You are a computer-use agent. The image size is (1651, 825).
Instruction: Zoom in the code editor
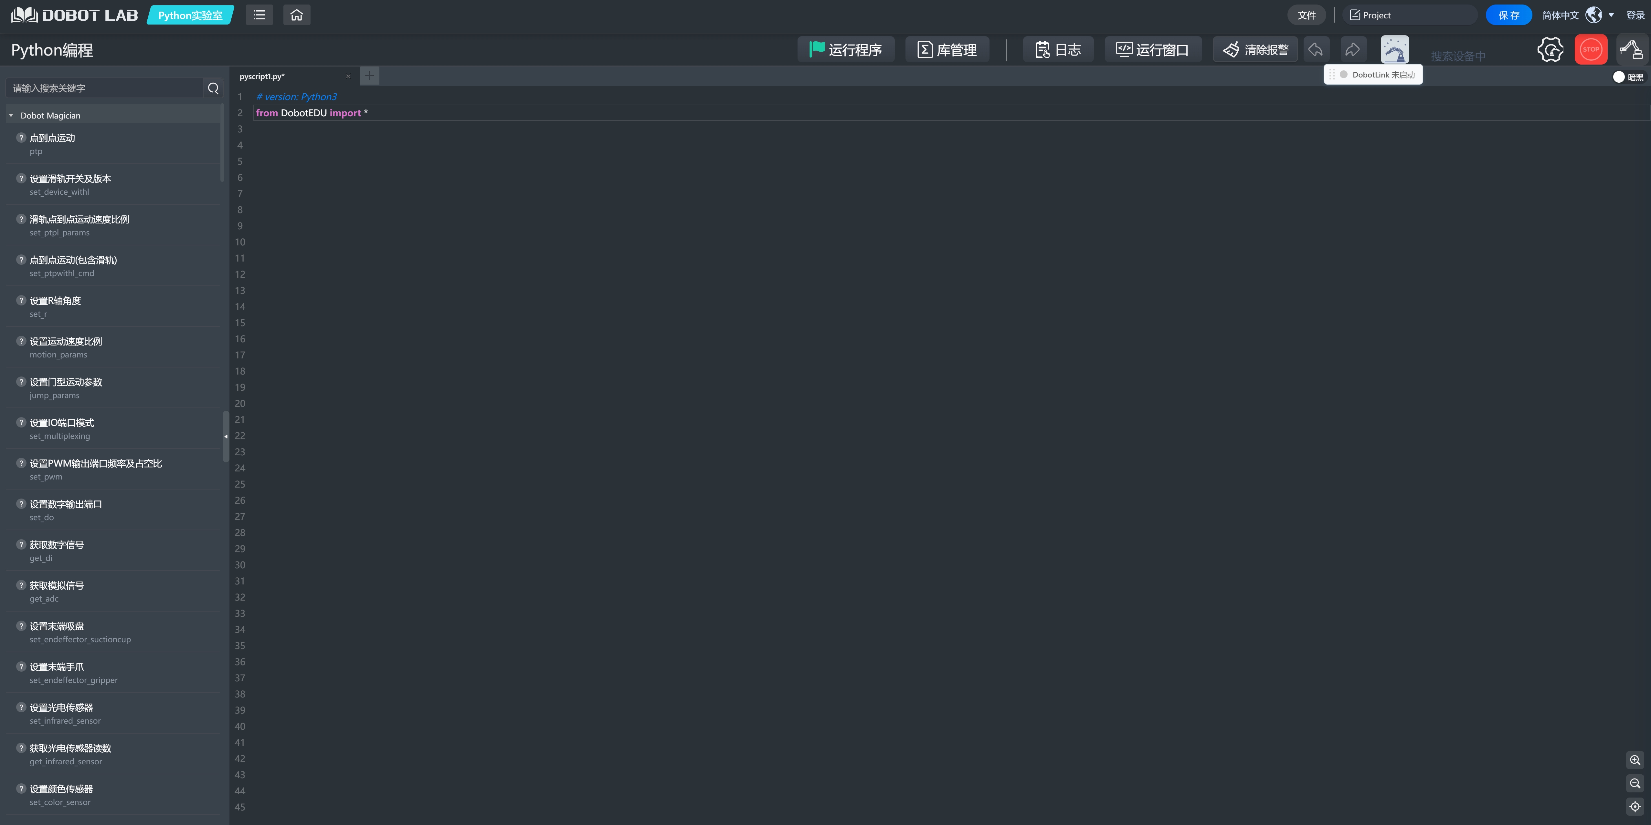click(1635, 760)
